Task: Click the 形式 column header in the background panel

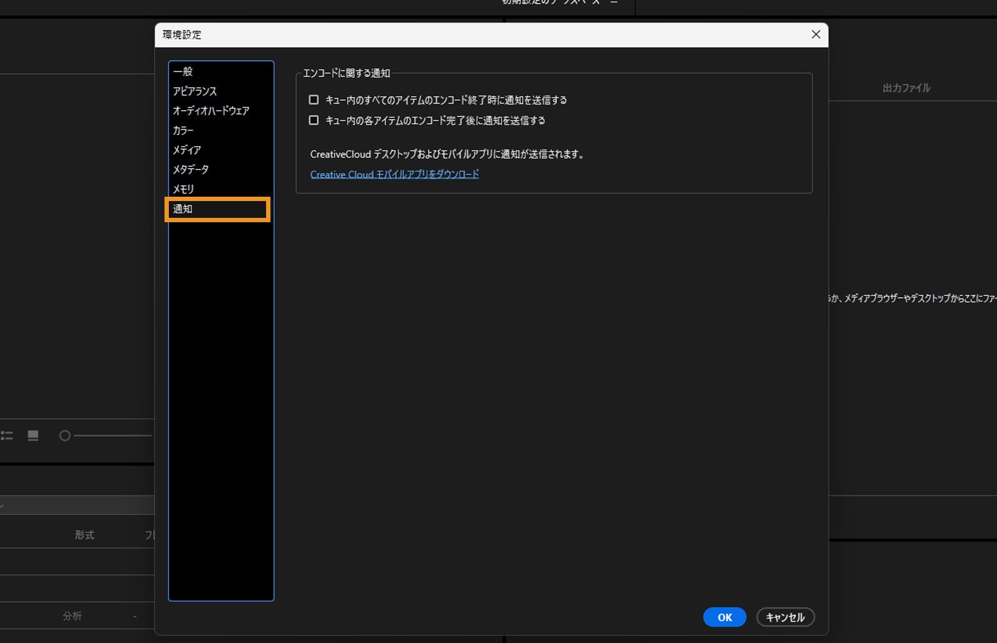Action: (x=84, y=535)
